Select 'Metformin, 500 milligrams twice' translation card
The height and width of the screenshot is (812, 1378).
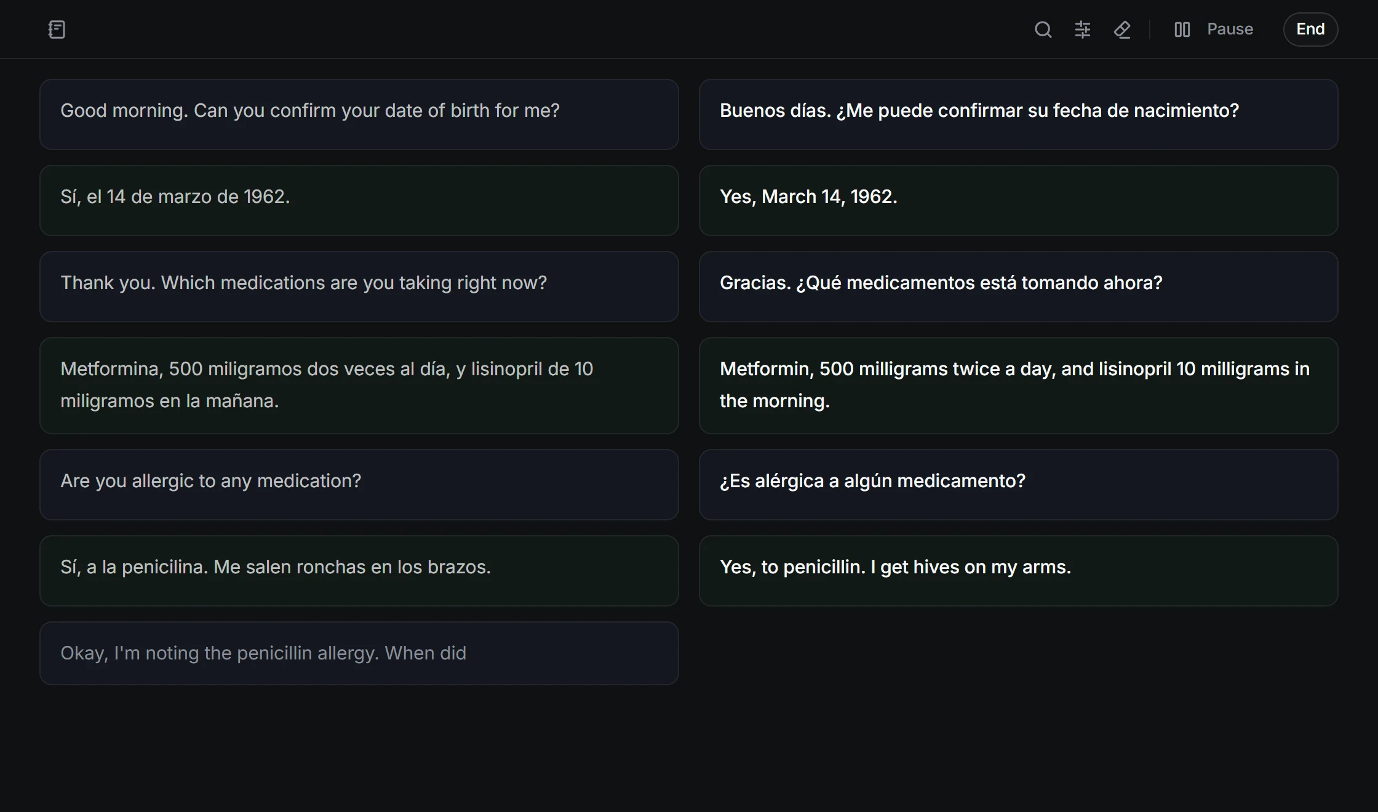(1018, 386)
